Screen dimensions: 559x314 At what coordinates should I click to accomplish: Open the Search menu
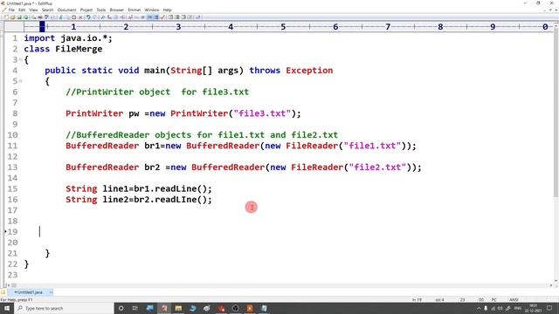(47, 10)
